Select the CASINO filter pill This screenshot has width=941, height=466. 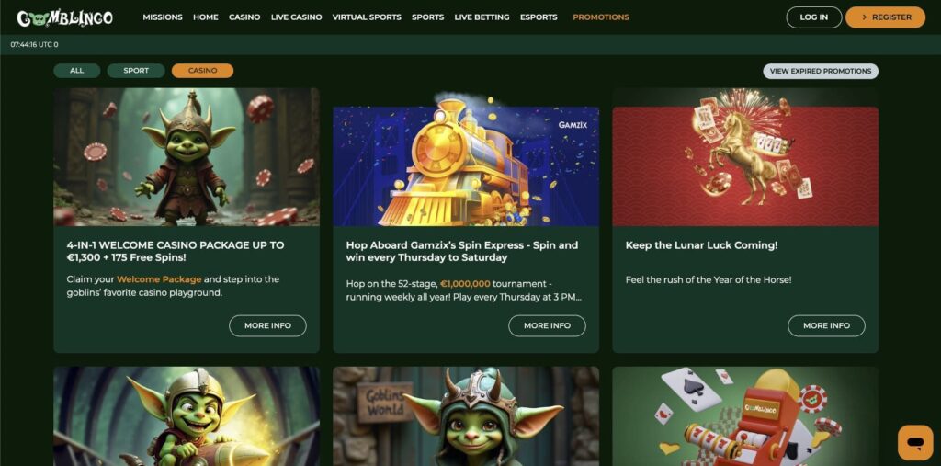pyautogui.click(x=203, y=71)
